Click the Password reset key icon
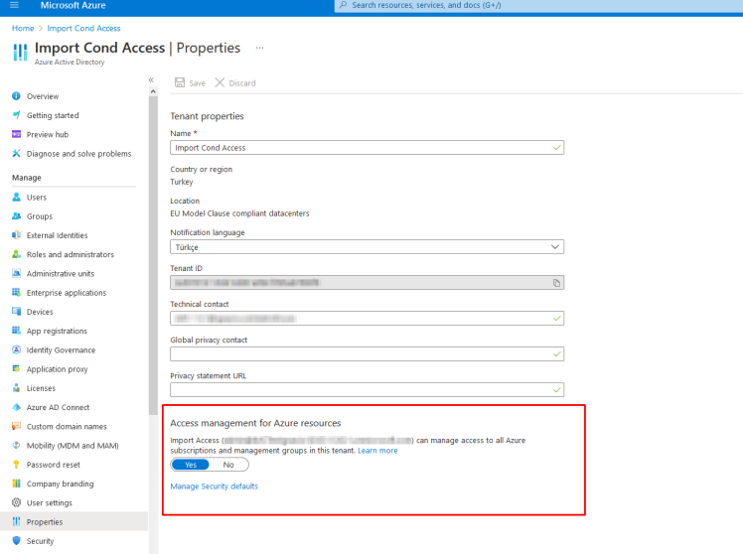The height and width of the screenshot is (554, 743). (16, 465)
